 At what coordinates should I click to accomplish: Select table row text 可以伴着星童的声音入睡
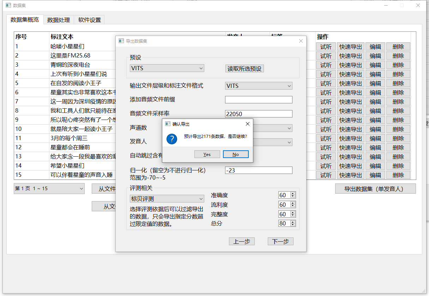point(81,175)
